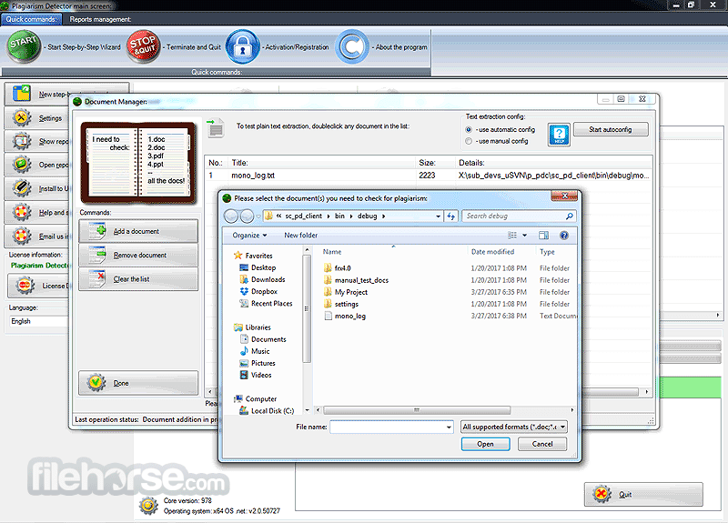Click the Settings wrench gear icon
The image size is (728, 523).
tap(21, 118)
